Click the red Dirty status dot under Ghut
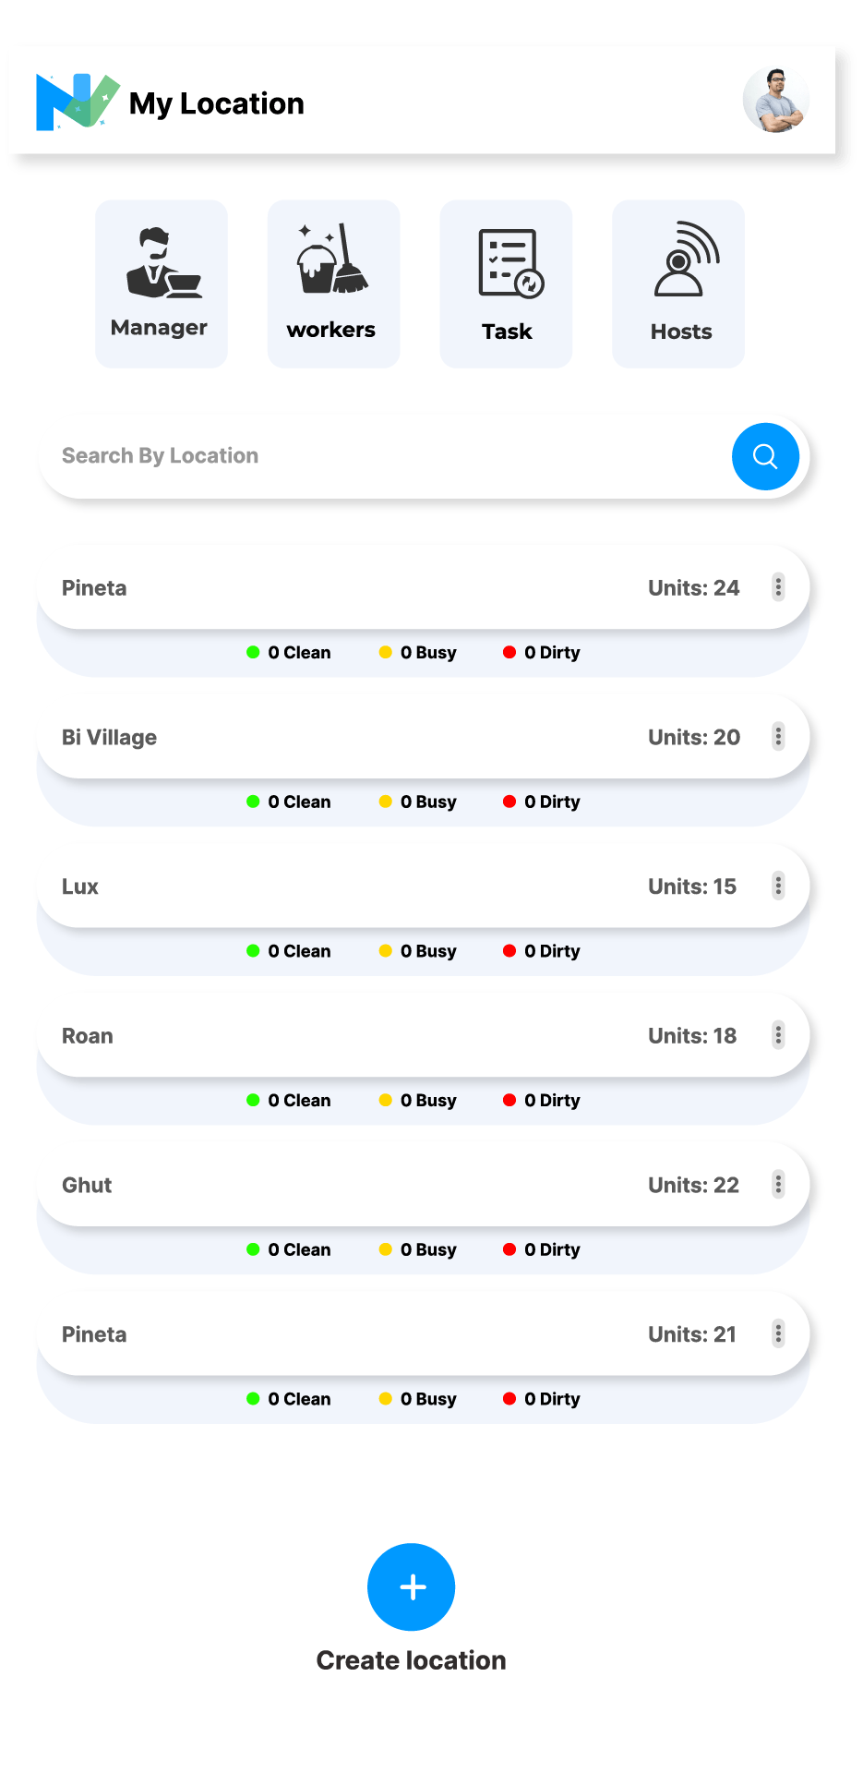 tap(509, 1249)
